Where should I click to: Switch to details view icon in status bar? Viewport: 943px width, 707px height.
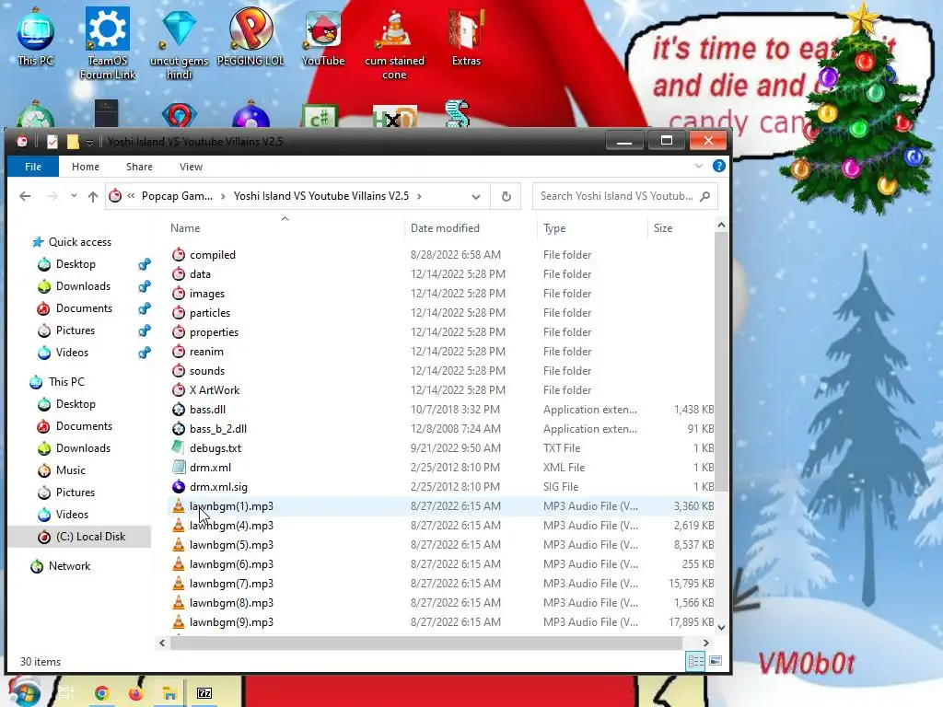(696, 661)
